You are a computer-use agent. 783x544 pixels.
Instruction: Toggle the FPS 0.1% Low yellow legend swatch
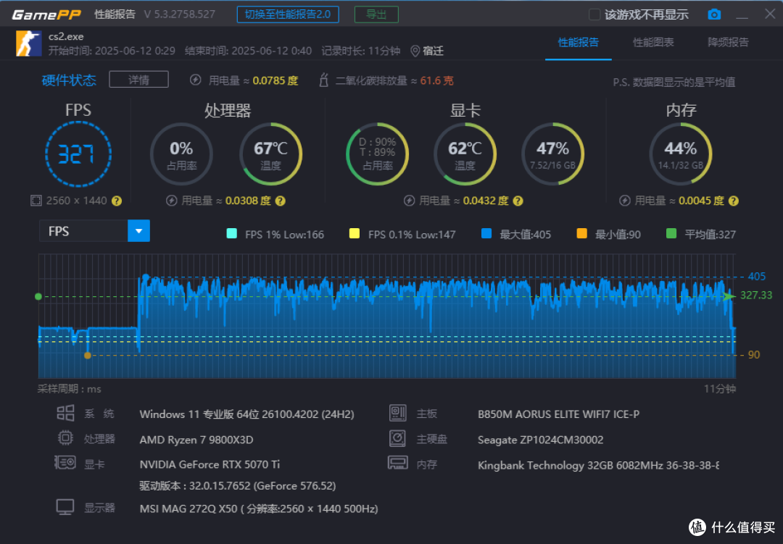pos(355,233)
